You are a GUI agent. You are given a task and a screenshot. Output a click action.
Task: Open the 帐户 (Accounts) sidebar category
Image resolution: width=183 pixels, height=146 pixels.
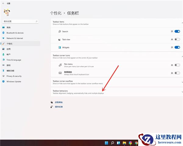click(x=20, y=54)
